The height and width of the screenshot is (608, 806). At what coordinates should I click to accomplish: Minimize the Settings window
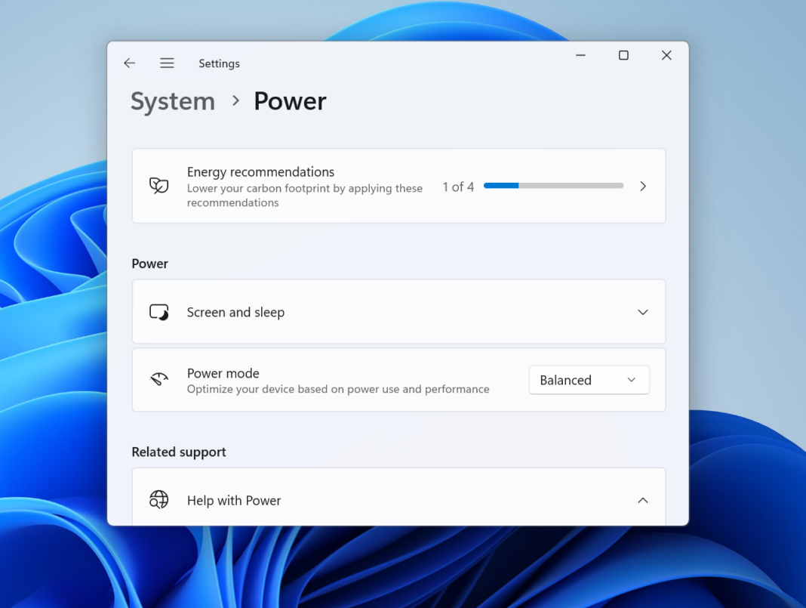point(580,55)
